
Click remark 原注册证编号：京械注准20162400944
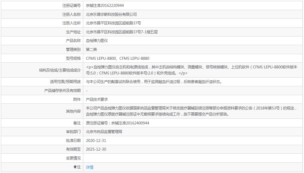(117, 123)
